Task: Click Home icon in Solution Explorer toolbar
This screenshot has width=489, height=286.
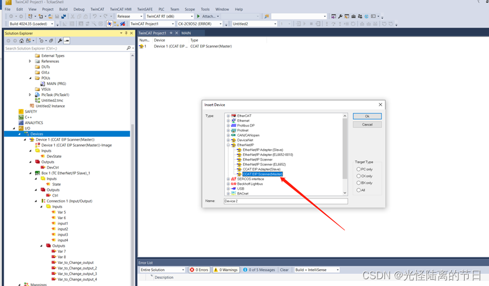Action: 21,41
